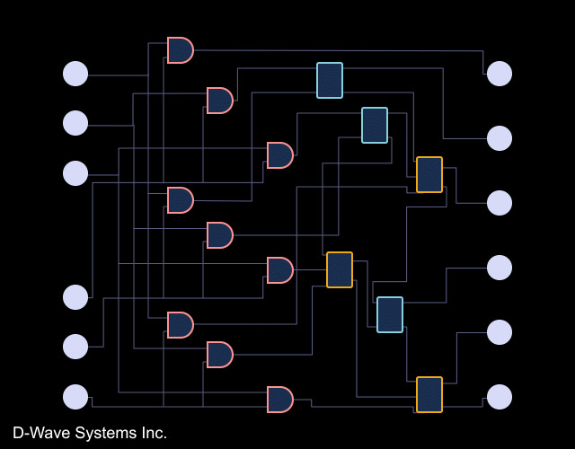This screenshot has width=575, height=449.
Task: Select third input circle from top on left
Action: click(75, 173)
